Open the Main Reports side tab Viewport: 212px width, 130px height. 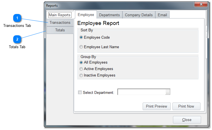[x=60, y=15]
